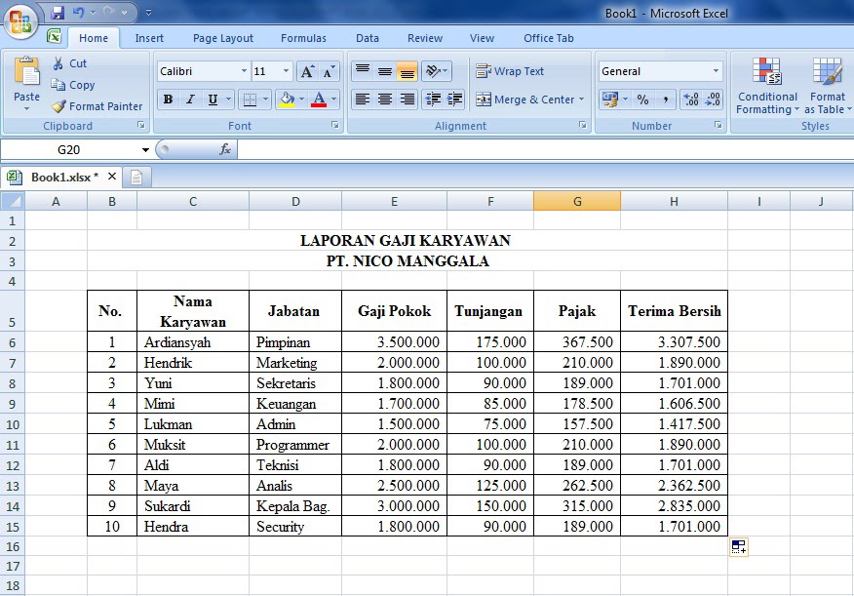Click the Paste clipboard icon
Image resolution: width=854 pixels, height=596 pixels.
[x=26, y=71]
